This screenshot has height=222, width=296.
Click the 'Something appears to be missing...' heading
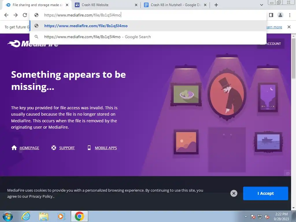[68, 81]
